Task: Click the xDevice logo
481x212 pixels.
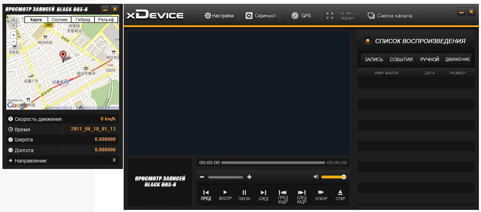Action: pyautogui.click(x=155, y=15)
